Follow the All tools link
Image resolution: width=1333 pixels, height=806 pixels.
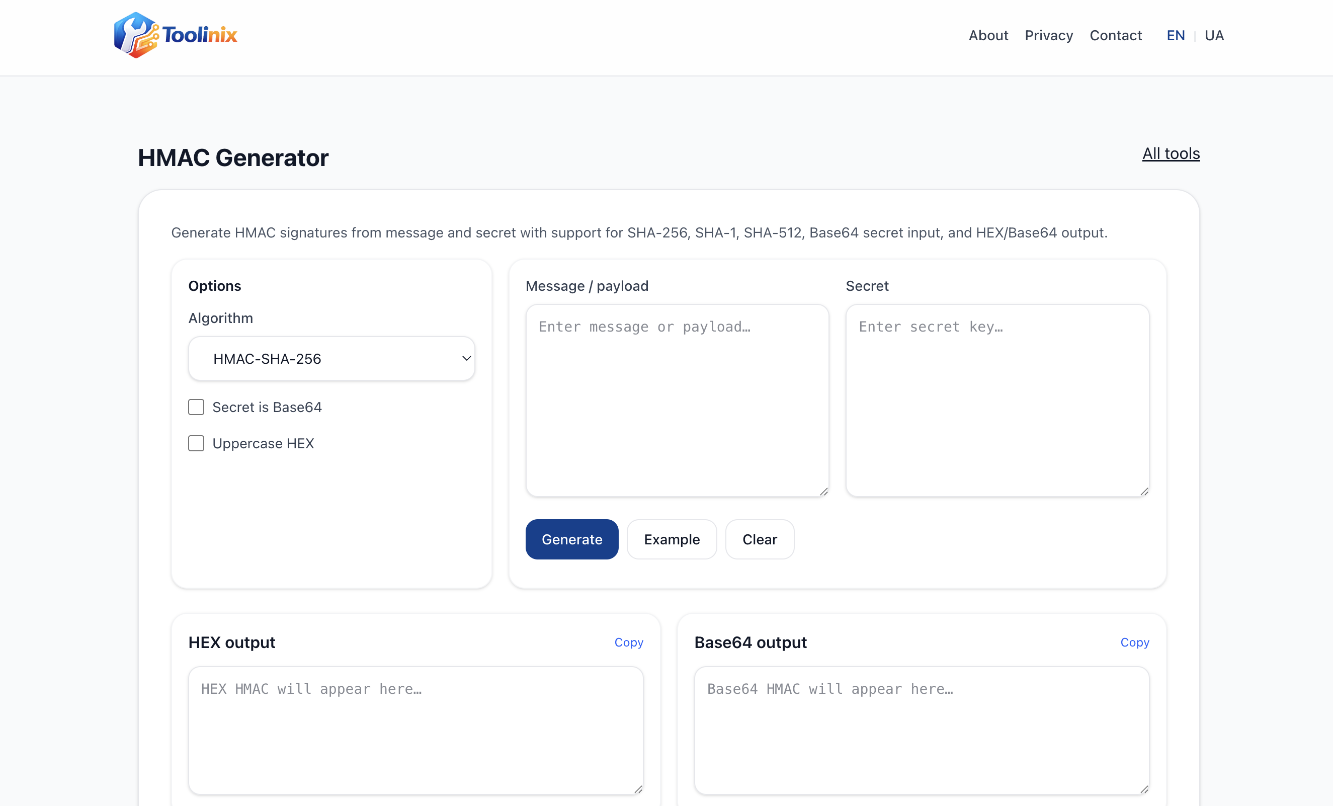pos(1171,154)
